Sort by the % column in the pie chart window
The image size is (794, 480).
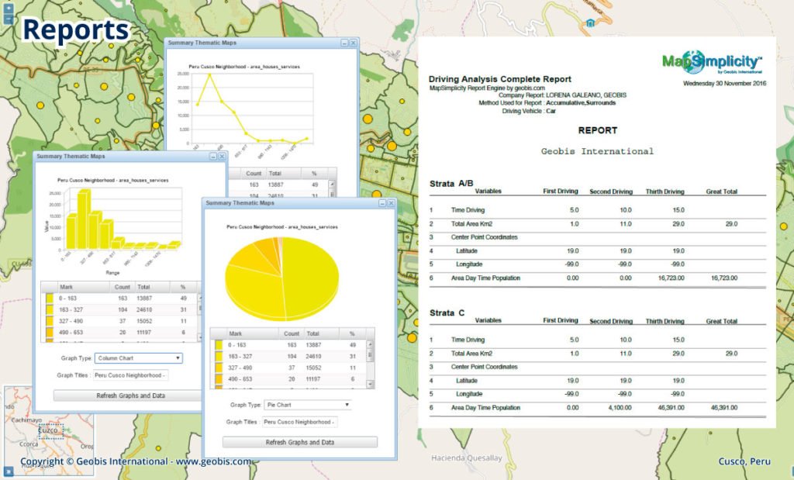[x=352, y=333]
